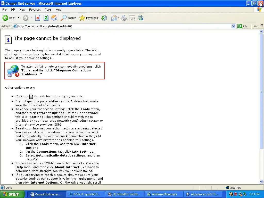The height and width of the screenshot is (198, 264).
Task: Open the Search pane
Action: (69, 18)
